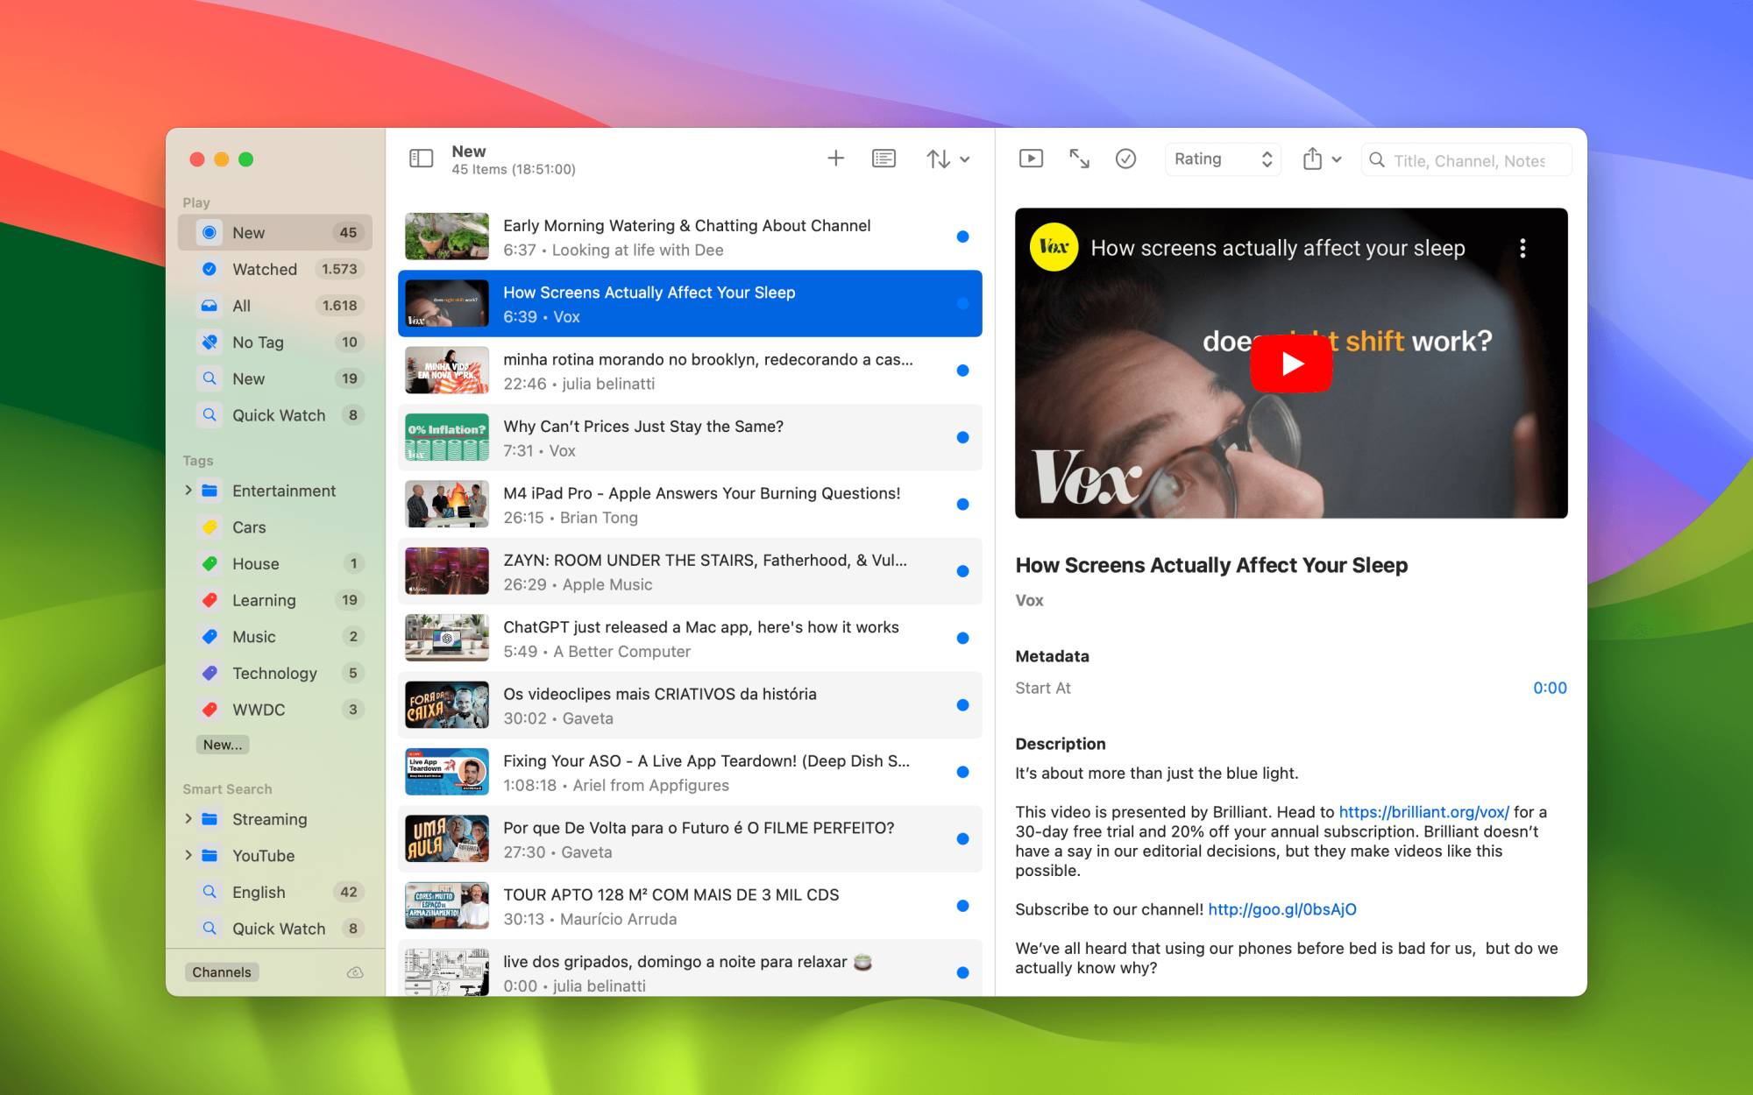Toggle unwatched dot for How Screens Actually Affect Your Sleep
Image resolution: width=1753 pixels, height=1095 pixels.
pyautogui.click(x=962, y=303)
